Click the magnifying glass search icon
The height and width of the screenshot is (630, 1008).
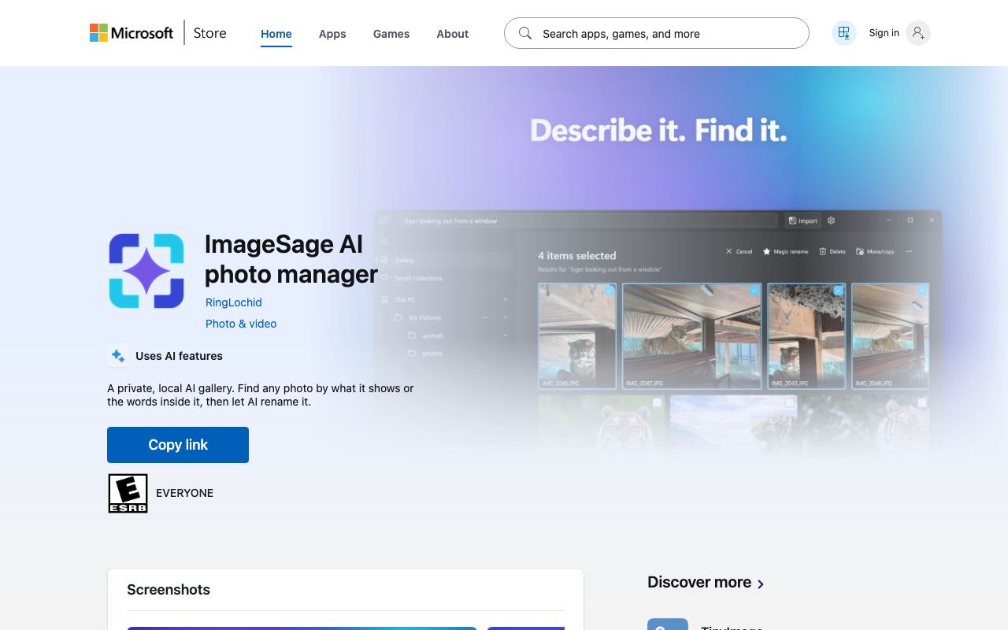pos(525,33)
